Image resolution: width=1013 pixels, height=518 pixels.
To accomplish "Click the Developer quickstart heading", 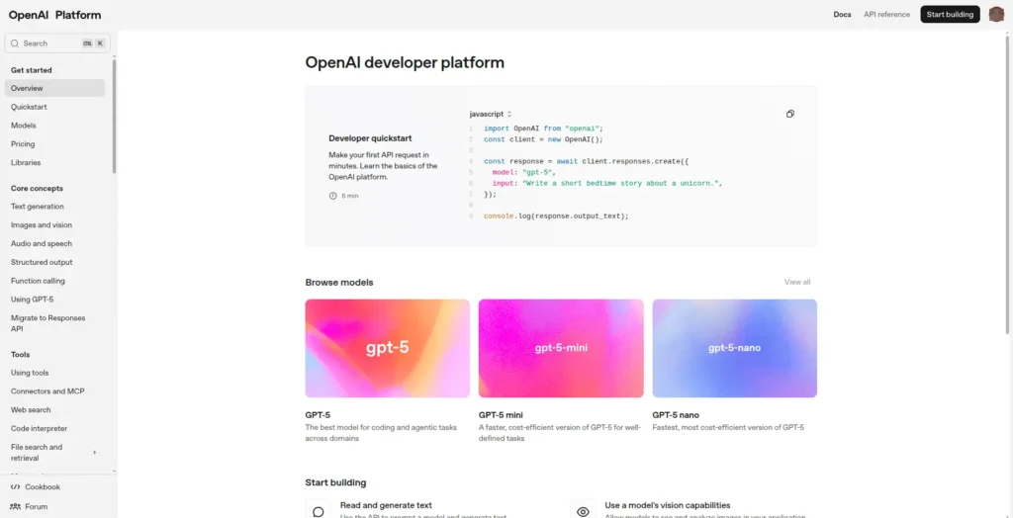I will (x=370, y=138).
